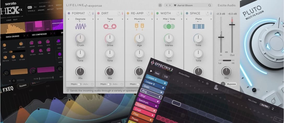Go to next SPACE effect type arrow
The height and width of the screenshot is (123, 284).
[211, 19]
